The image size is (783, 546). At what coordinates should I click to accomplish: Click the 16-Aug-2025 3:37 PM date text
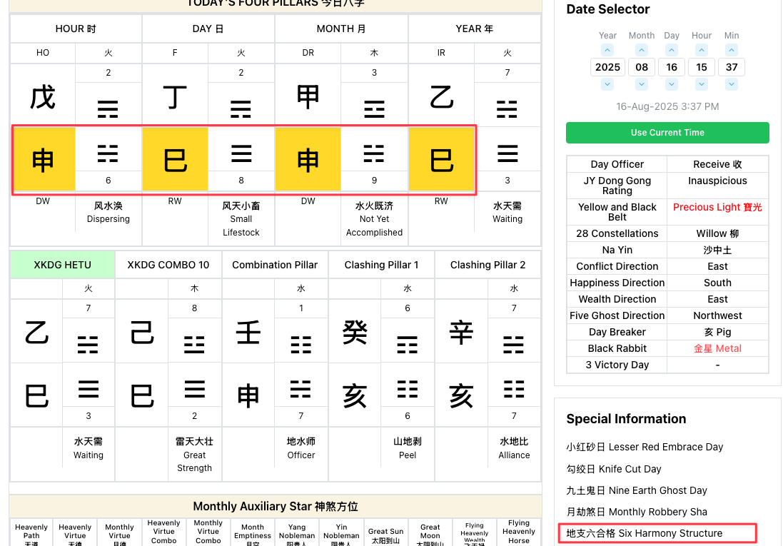point(667,106)
